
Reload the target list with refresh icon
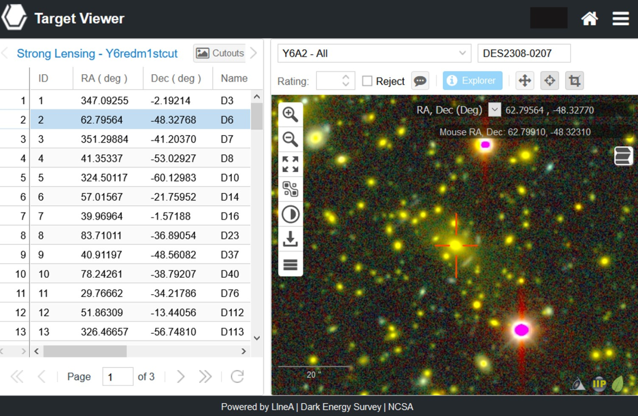click(x=237, y=377)
